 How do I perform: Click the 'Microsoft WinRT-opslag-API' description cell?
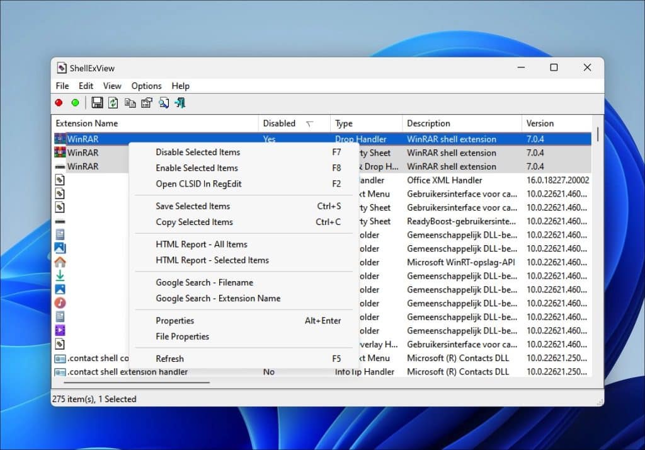tap(460, 262)
